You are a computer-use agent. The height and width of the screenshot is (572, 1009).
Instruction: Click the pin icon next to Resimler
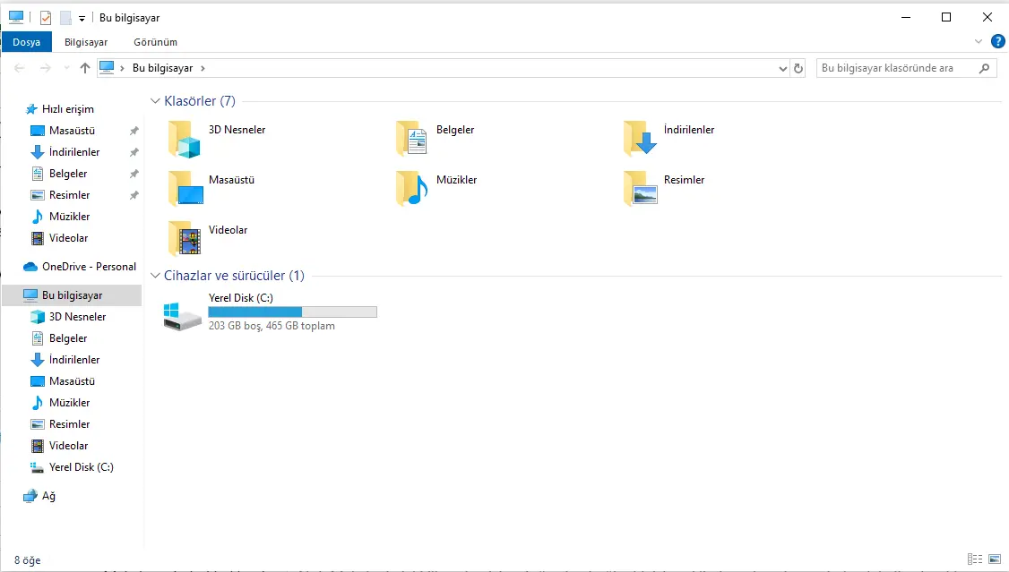pos(134,195)
